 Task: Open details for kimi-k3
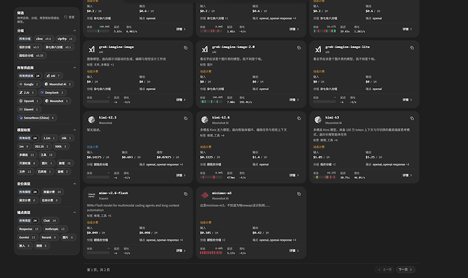(407, 176)
